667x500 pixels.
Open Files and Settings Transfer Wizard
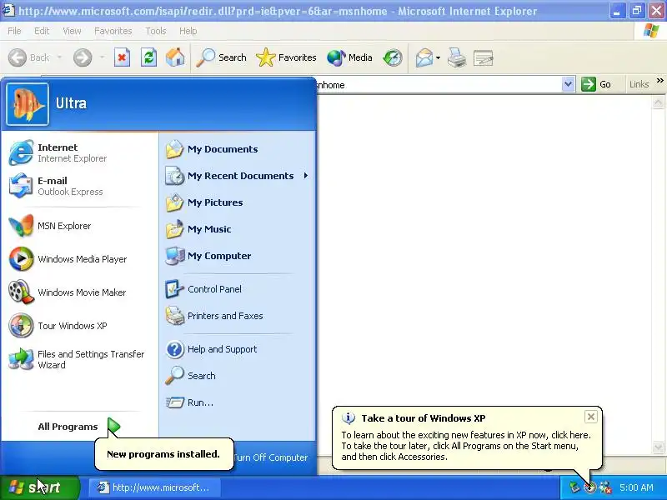[79, 359]
